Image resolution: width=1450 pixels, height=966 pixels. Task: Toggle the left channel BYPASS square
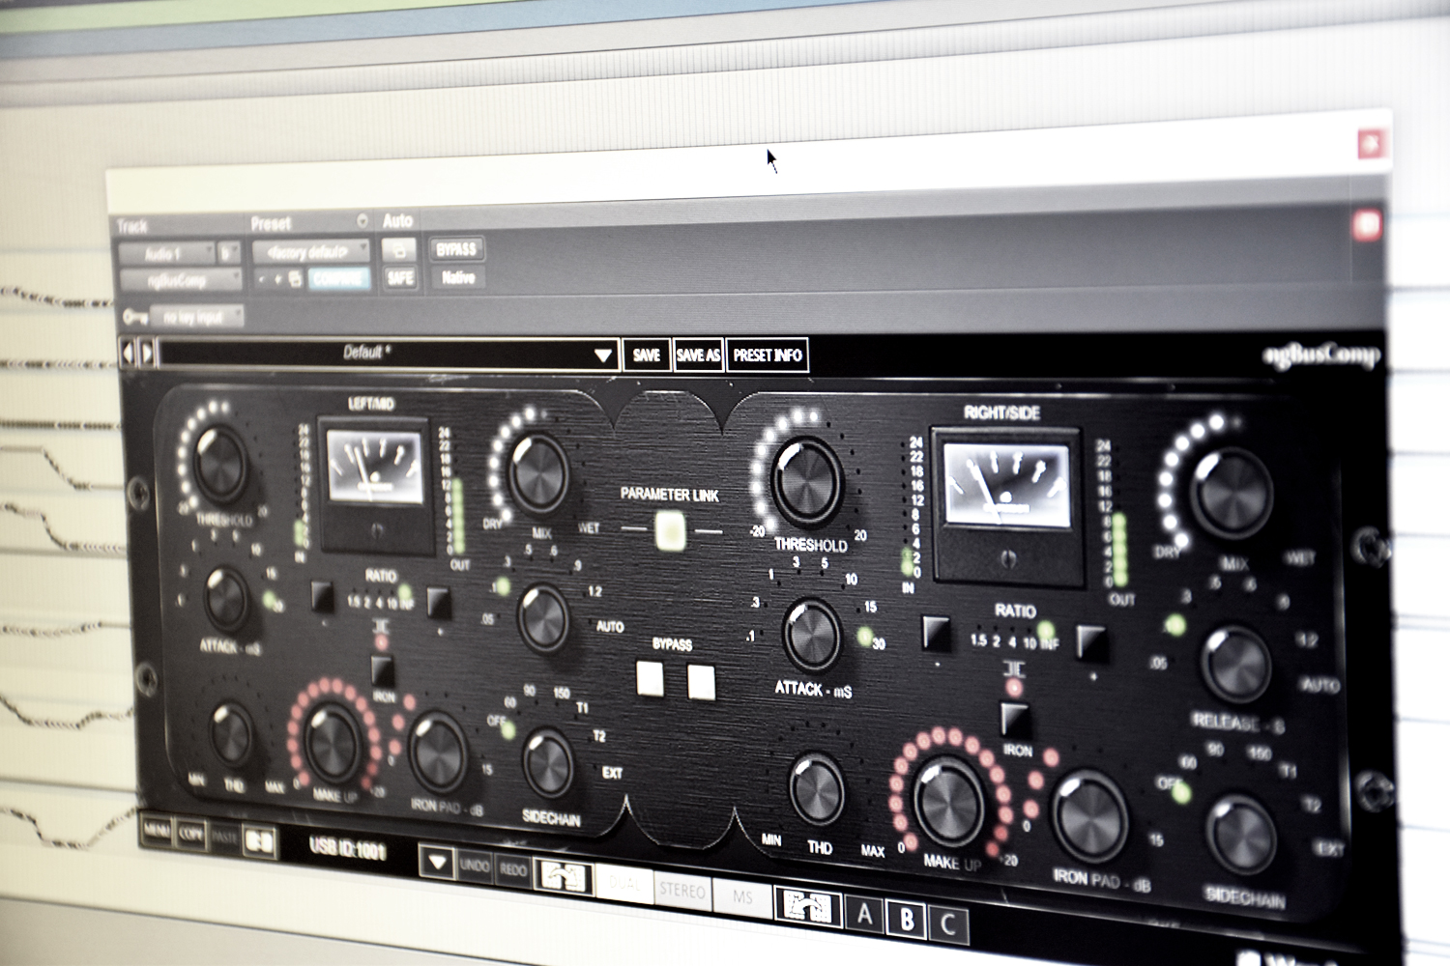coord(650,678)
